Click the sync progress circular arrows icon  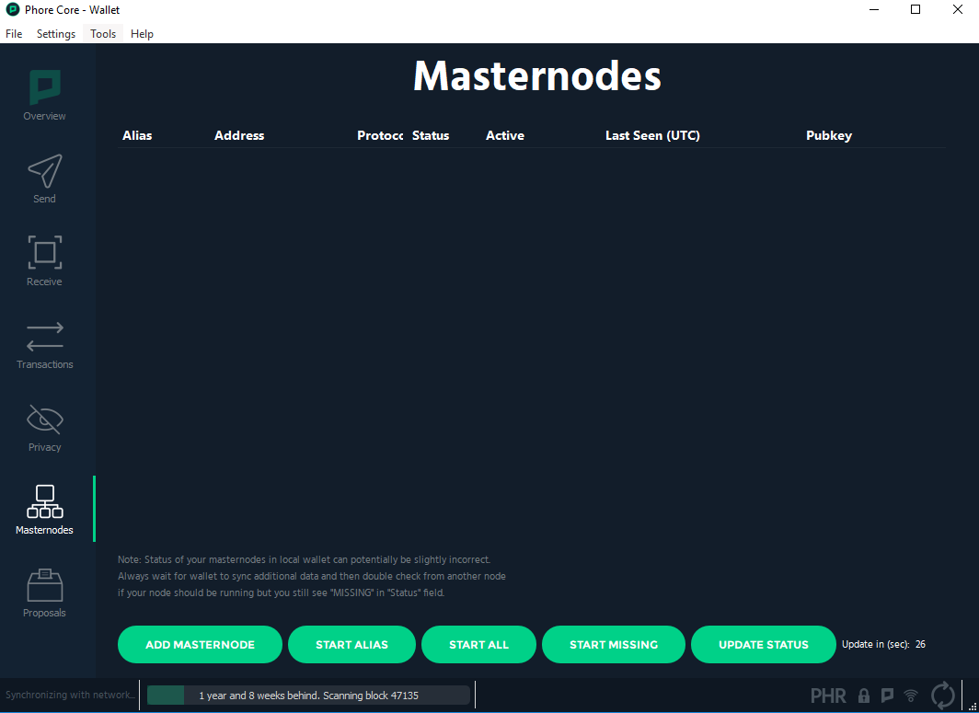coord(943,695)
